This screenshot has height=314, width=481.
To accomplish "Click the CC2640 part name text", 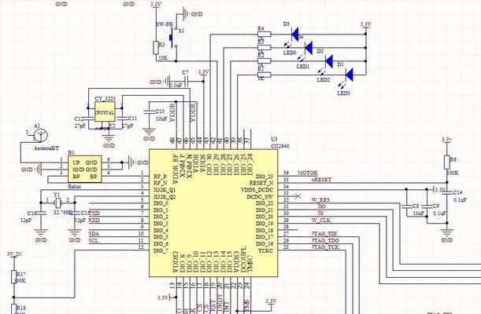I will [x=279, y=146].
